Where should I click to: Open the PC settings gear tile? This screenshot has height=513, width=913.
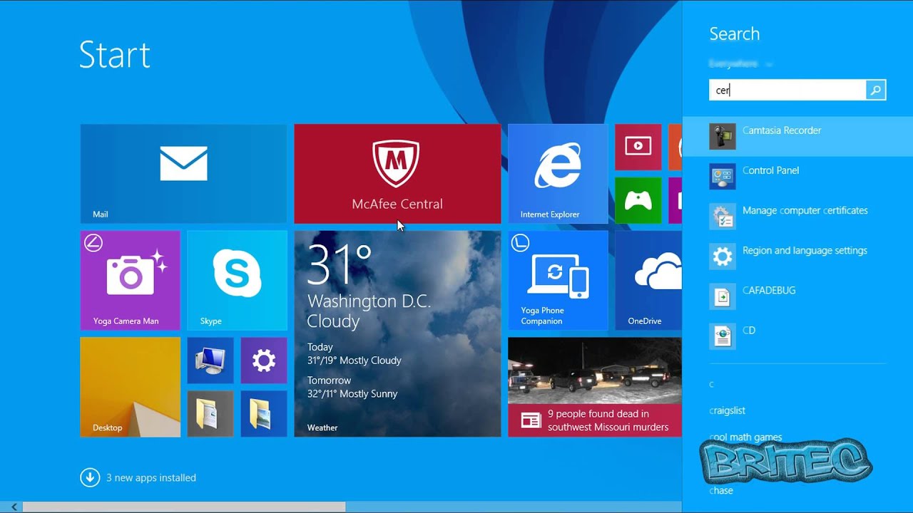pos(264,361)
